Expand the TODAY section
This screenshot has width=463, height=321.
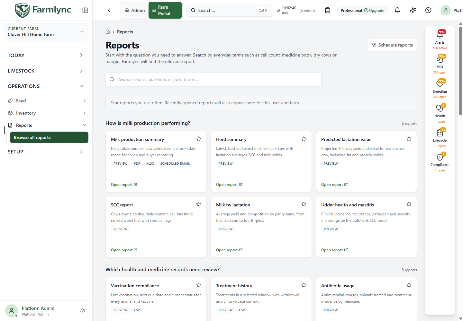pyautogui.click(x=46, y=55)
